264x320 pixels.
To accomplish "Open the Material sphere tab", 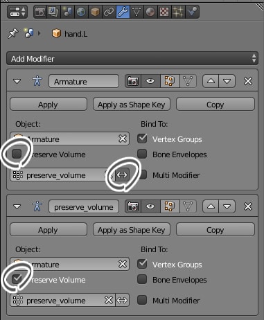I will [150, 12].
